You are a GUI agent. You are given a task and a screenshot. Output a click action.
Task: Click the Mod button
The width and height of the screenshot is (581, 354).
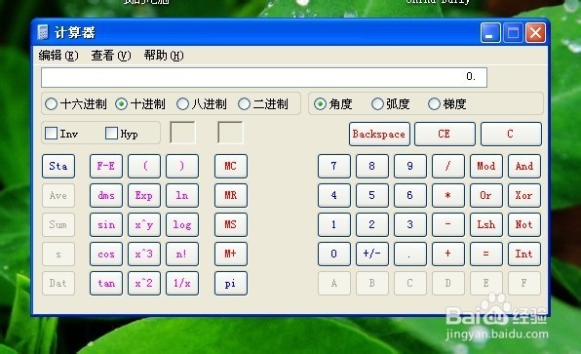pos(486,166)
